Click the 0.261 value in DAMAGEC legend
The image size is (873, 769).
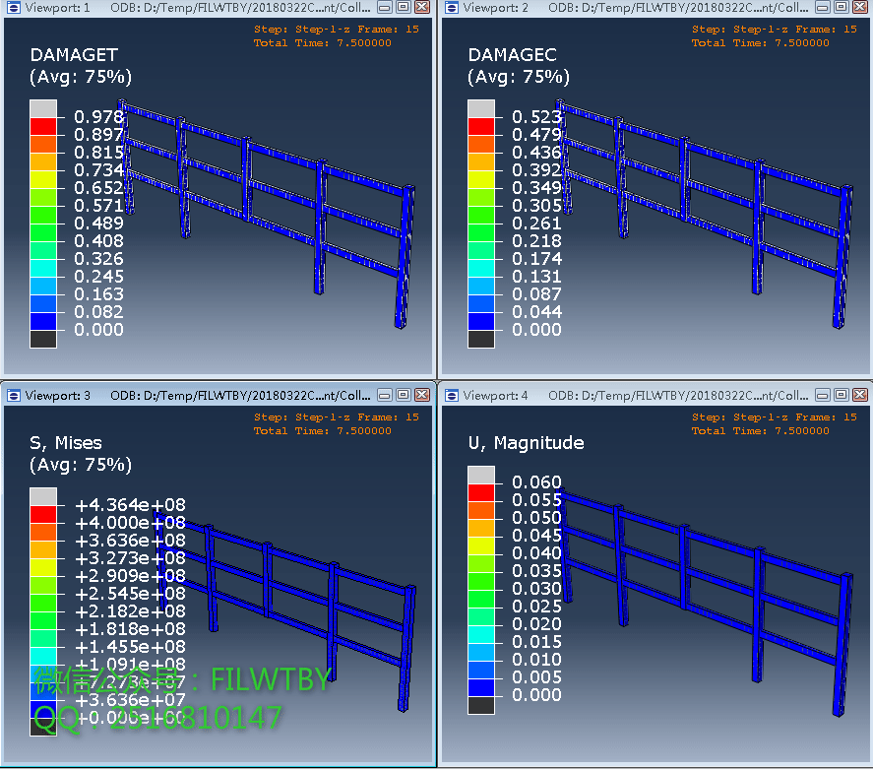(x=536, y=223)
